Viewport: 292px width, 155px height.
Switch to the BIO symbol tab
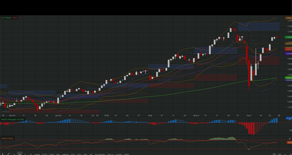(58, 154)
